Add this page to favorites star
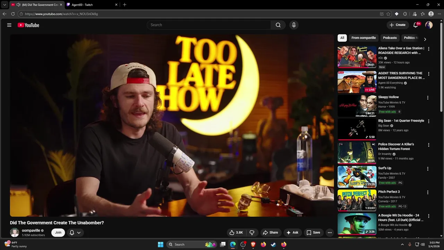The image size is (444, 250). pos(388,14)
